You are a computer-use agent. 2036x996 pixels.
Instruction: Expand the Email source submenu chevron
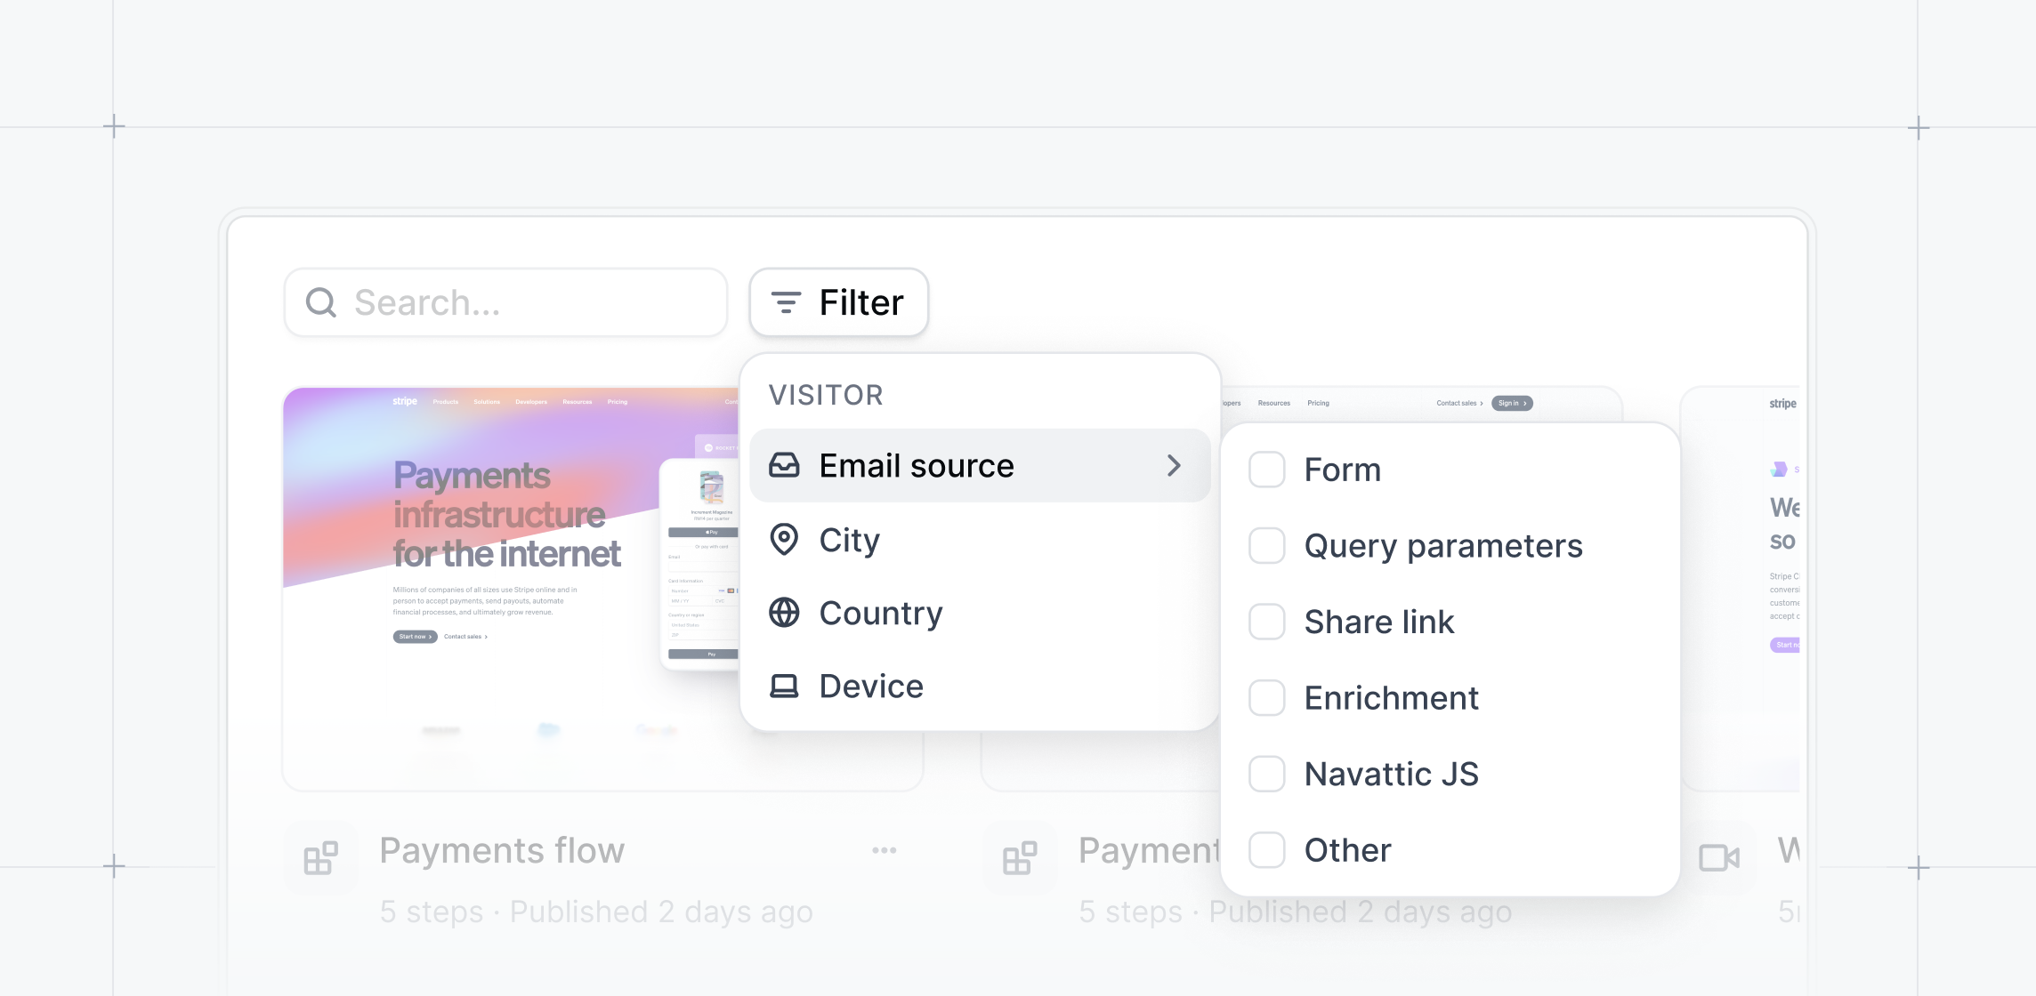pos(1175,465)
